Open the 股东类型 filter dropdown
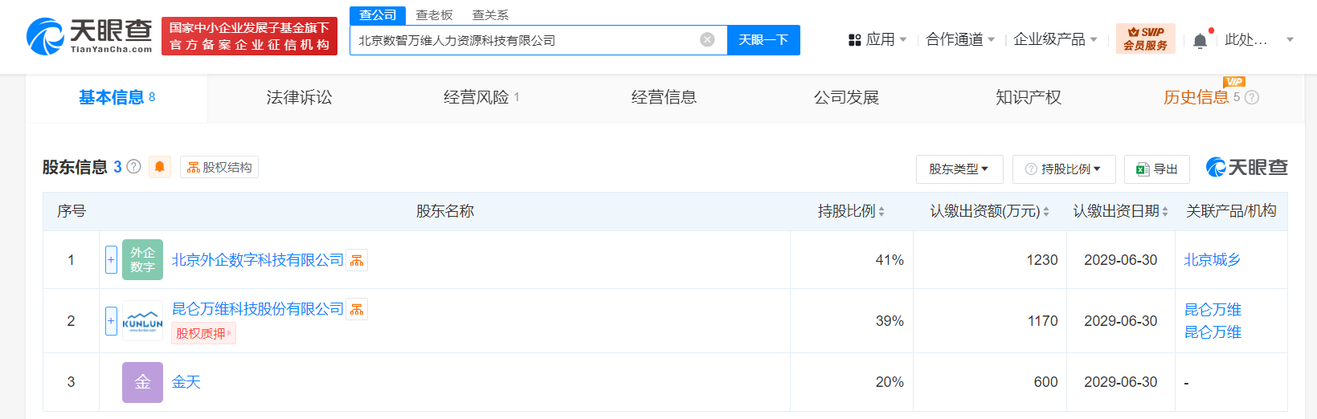This screenshot has width=1317, height=419. [959, 169]
